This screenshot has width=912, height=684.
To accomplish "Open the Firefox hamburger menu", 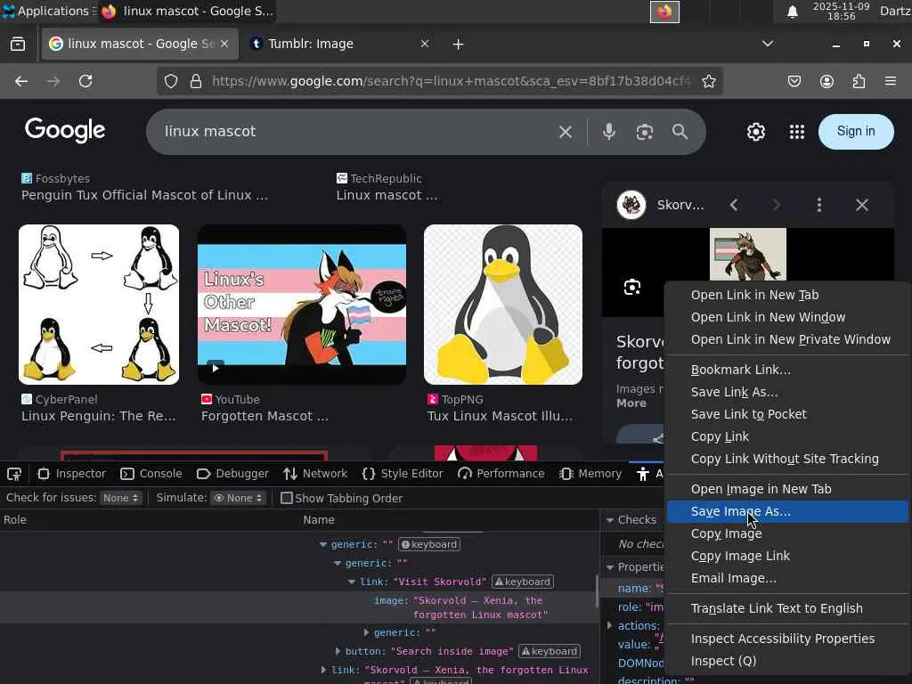I will [x=891, y=81].
